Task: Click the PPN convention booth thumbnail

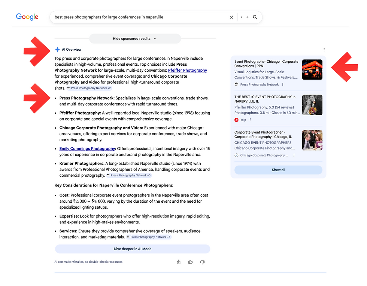Action: coord(312,69)
